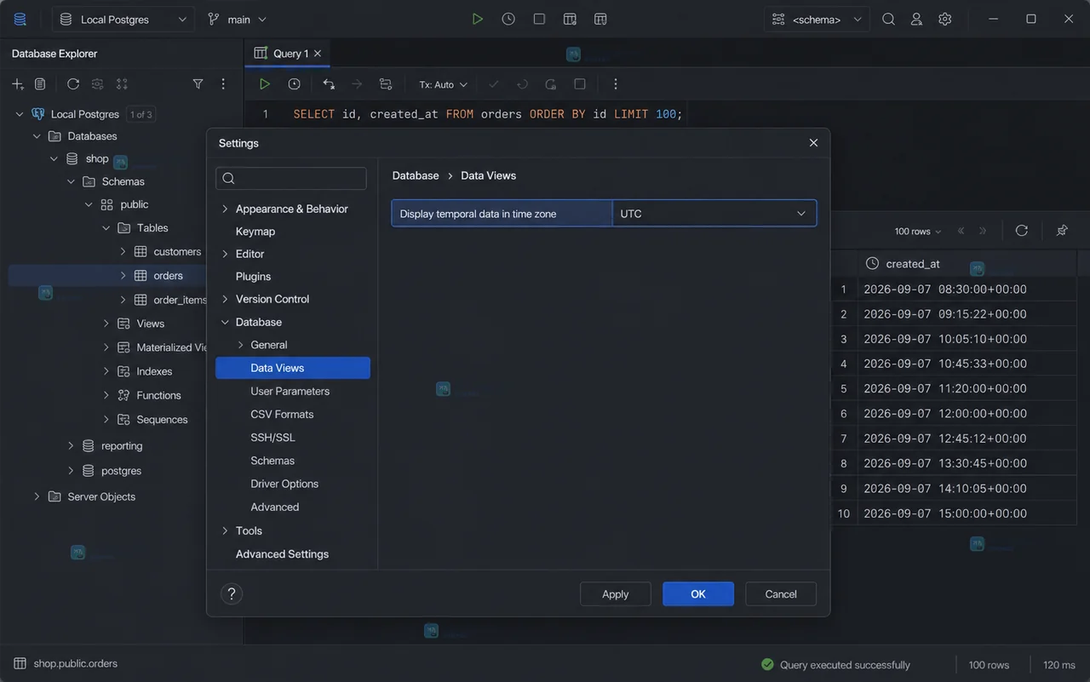Click the results grid reload icon
Screen dimensions: 1090x682
pos(1022,231)
